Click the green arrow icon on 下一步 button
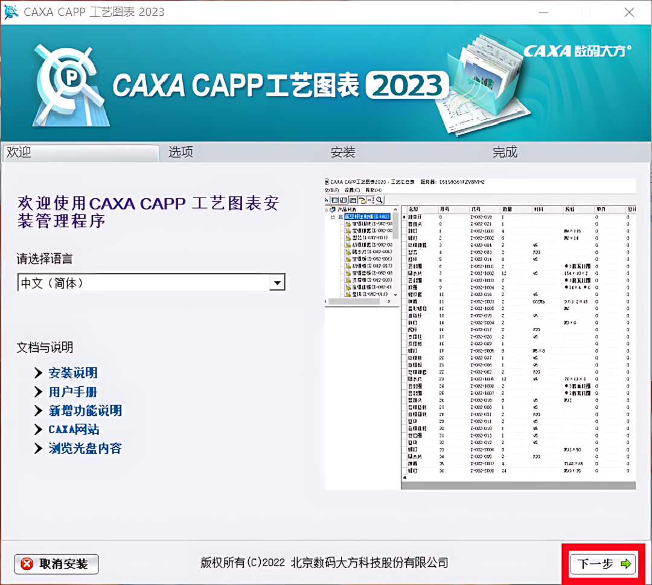Screen dimensions: 652x585 (x=625, y=564)
